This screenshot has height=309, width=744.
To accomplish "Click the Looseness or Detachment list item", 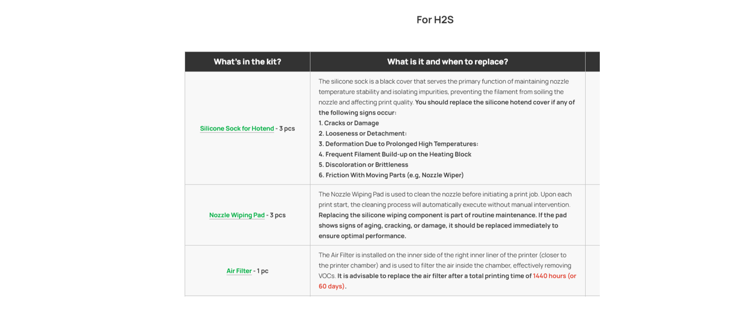I will click(x=362, y=133).
